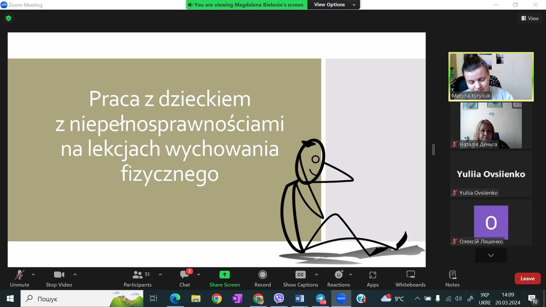The image size is (546, 307).
Task: Show more participants with down chevron
Action: pos(491,255)
